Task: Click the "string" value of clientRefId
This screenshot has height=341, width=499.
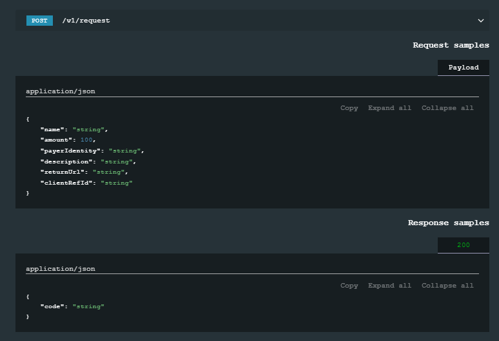Action: click(x=117, y=183)
